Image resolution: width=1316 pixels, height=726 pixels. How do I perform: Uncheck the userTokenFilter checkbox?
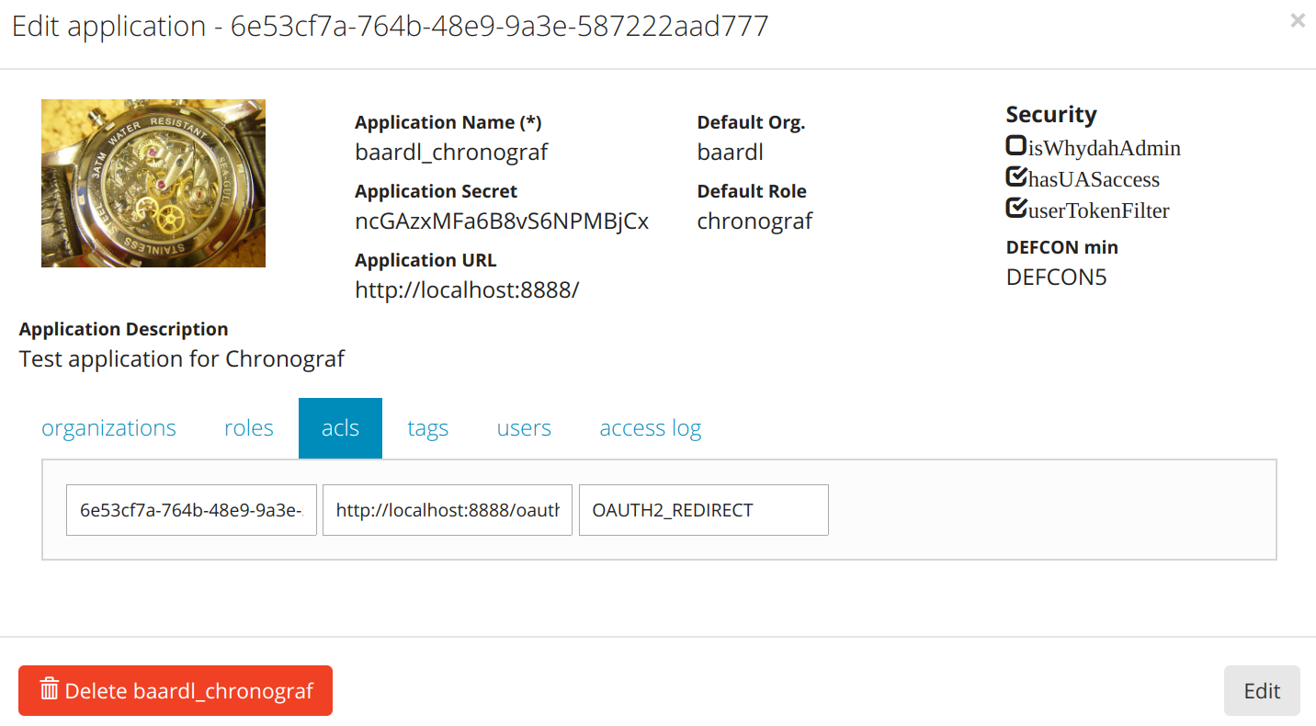(1015, 208)
